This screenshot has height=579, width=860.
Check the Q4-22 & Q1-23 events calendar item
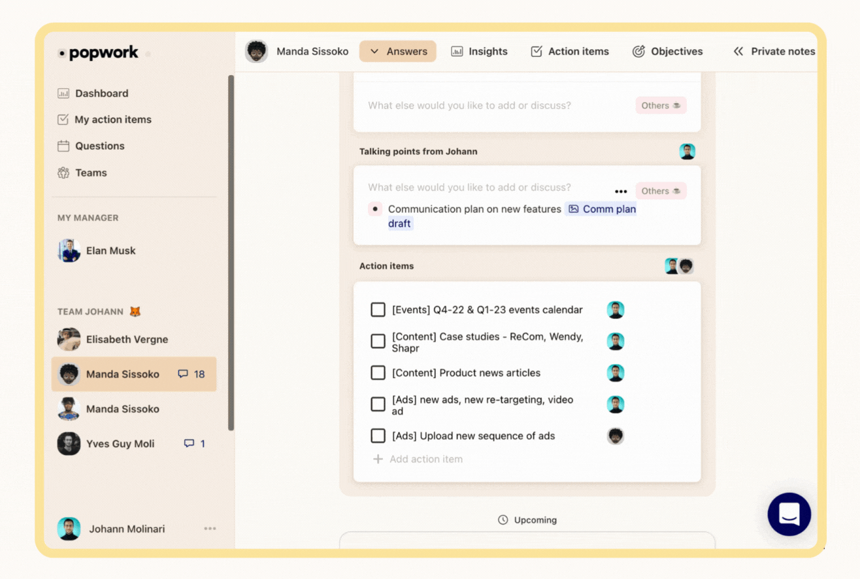click(378, 310)
